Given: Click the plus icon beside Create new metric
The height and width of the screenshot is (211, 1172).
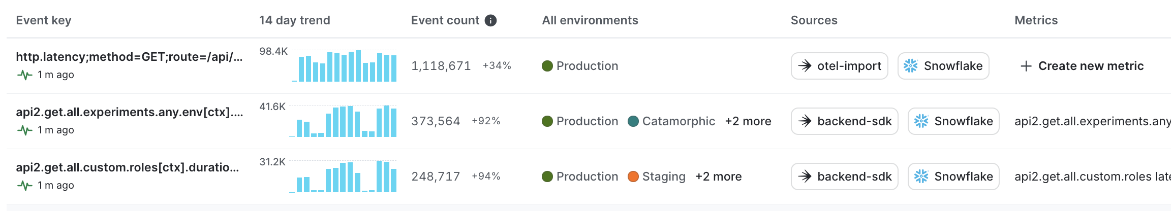Looking at the screenshot, I should pyautogui.click(x=1026, y=66).
